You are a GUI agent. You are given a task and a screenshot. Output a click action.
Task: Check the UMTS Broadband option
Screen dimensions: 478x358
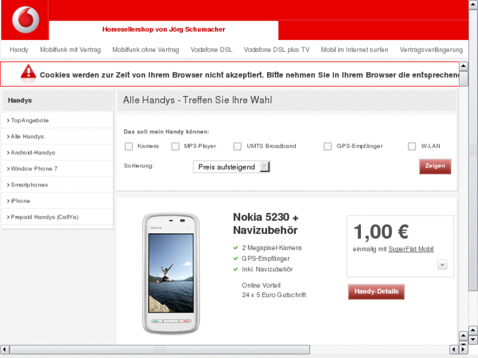point(237,146)
